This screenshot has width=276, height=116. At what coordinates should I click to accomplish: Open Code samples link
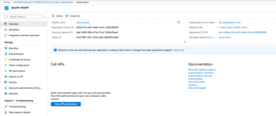point(195,79)
